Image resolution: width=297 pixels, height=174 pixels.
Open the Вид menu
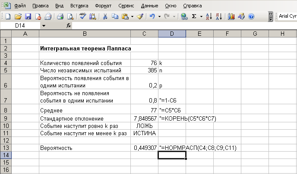pos(59,6)
